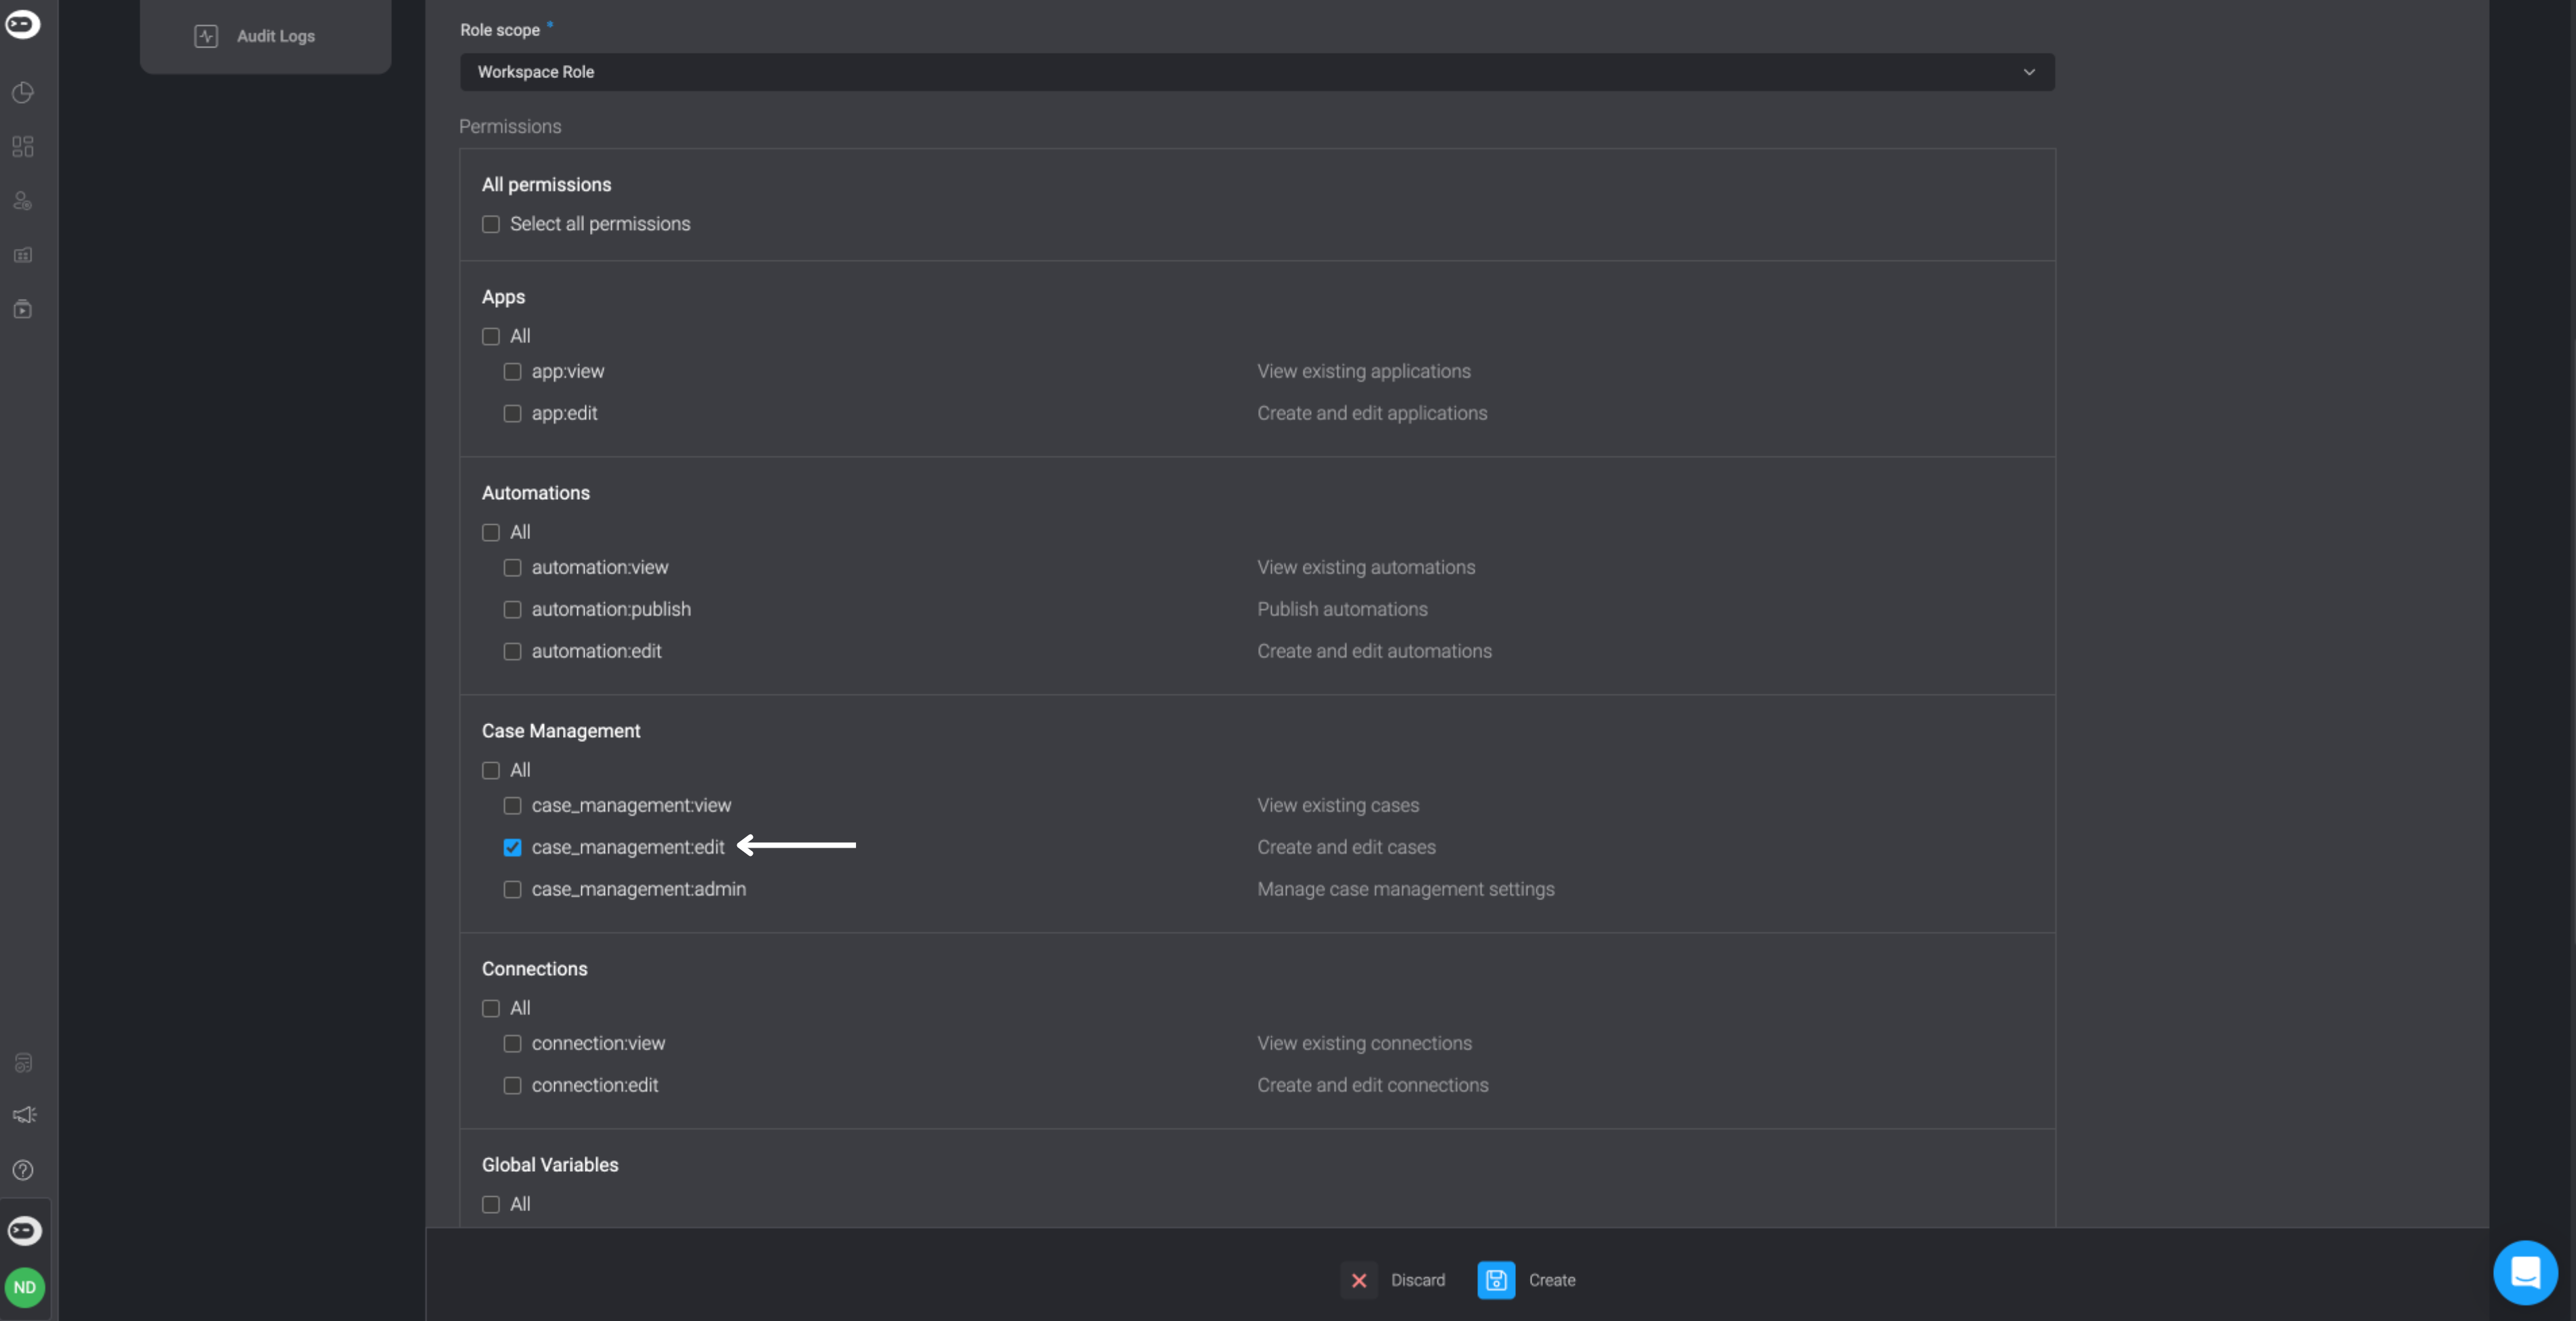Click the Create button label

click(1551, 1280)
